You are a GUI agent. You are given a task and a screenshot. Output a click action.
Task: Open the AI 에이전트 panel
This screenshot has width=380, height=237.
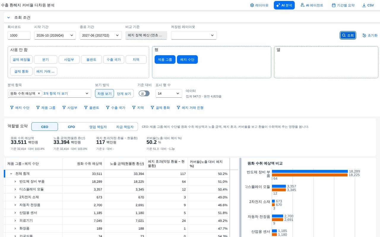pyautogui.click(x=312, y=5)
